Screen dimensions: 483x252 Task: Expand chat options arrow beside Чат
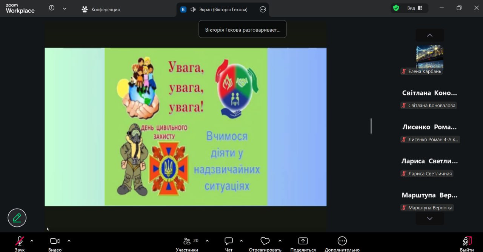pyautogui.click(x=241, y=241)
